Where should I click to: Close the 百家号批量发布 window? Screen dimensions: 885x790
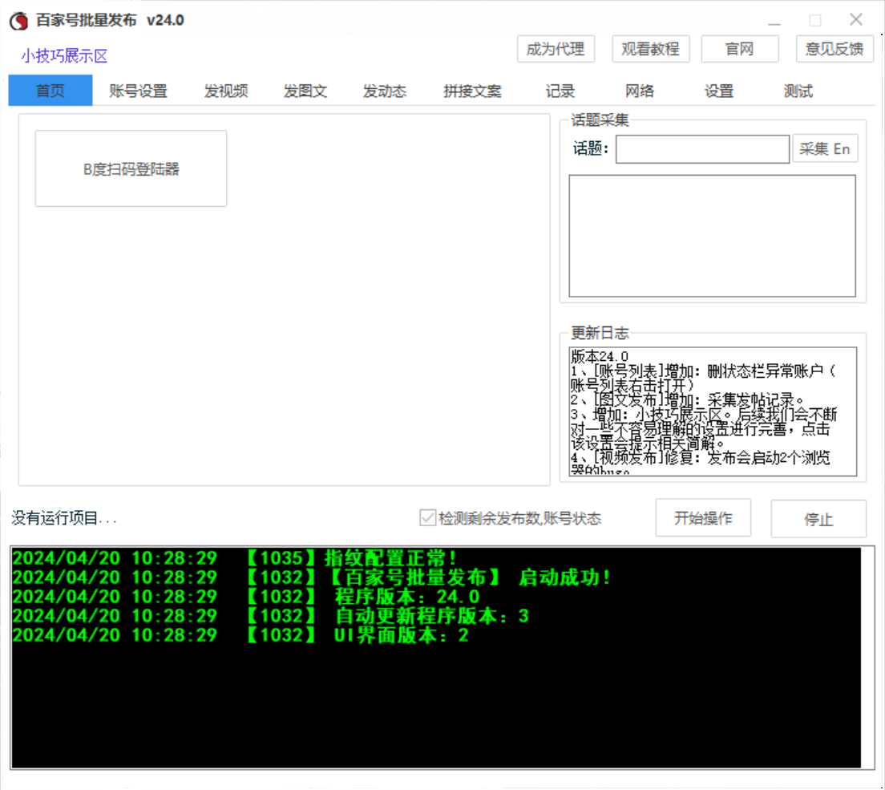(x=855, y=20)
